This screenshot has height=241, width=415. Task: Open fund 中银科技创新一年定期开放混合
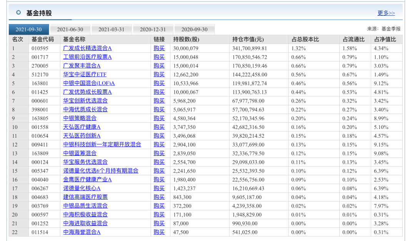[102, 145]
